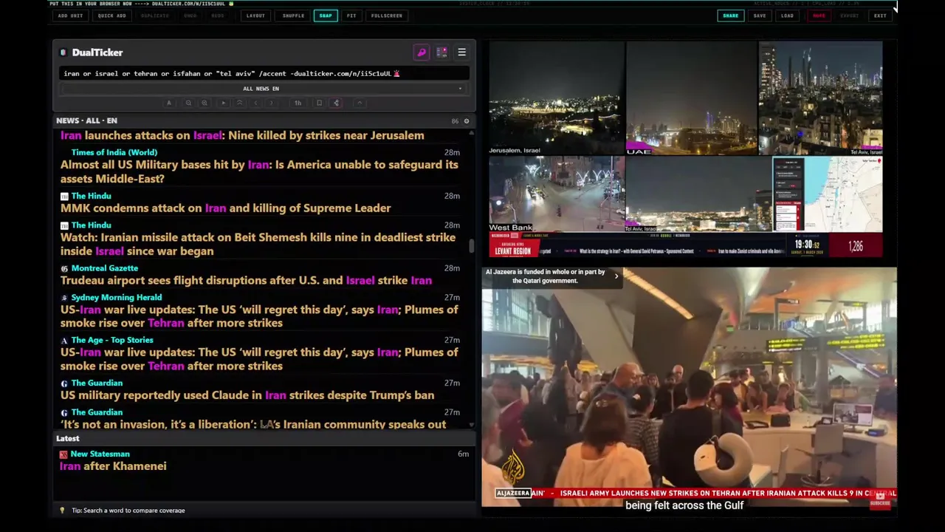Toggle FULLSCREEN mode
Image resolution: width=945 pixels, height=532 pixels.
(387, 16)
